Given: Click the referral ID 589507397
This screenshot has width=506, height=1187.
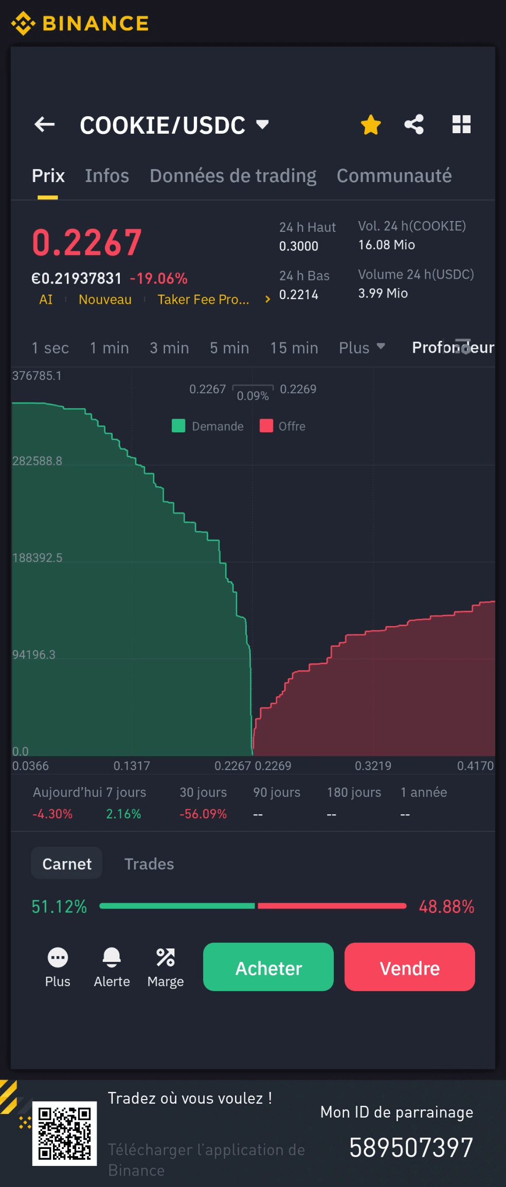Looking at the screenshot, I should click(411, 1147).
